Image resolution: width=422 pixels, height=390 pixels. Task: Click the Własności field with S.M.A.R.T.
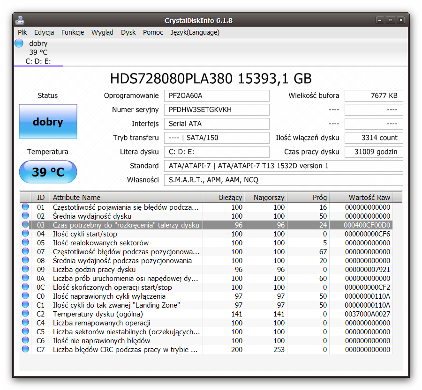pyautogui.click(x=283, y=180)
